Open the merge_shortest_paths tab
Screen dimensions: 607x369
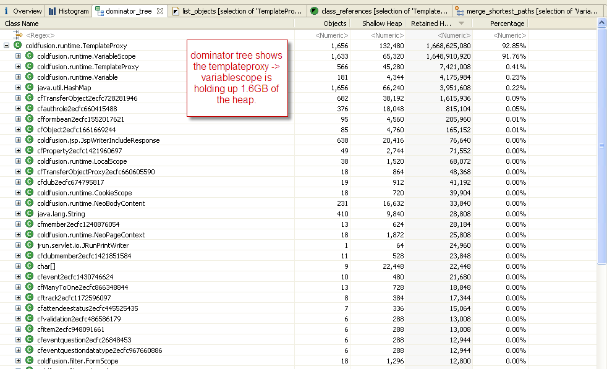point(527,11)
